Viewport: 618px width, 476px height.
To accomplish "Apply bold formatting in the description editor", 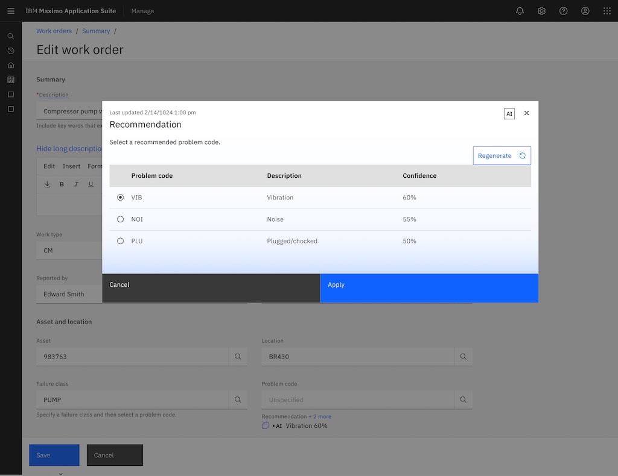I will [62, 184].
